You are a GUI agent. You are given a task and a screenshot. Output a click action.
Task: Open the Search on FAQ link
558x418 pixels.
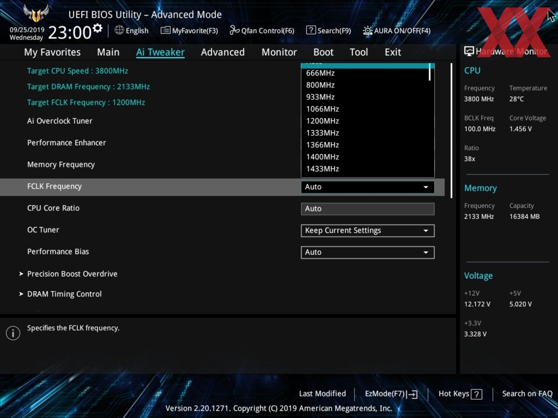pyautogui.click(x=527, y=394)
